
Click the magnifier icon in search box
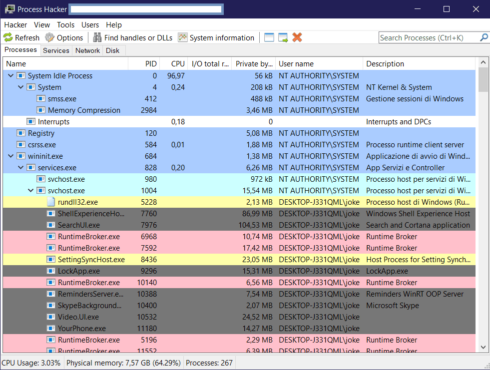coord(484,37)
